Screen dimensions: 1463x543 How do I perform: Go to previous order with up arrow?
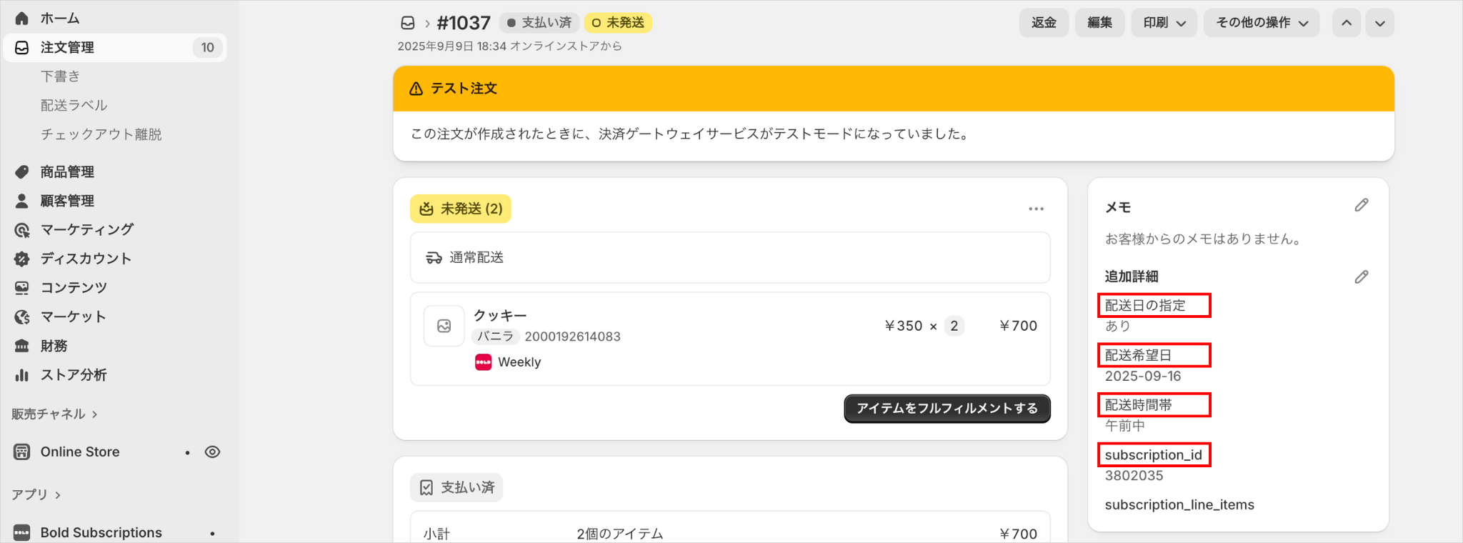click(x=1347, y=23)
